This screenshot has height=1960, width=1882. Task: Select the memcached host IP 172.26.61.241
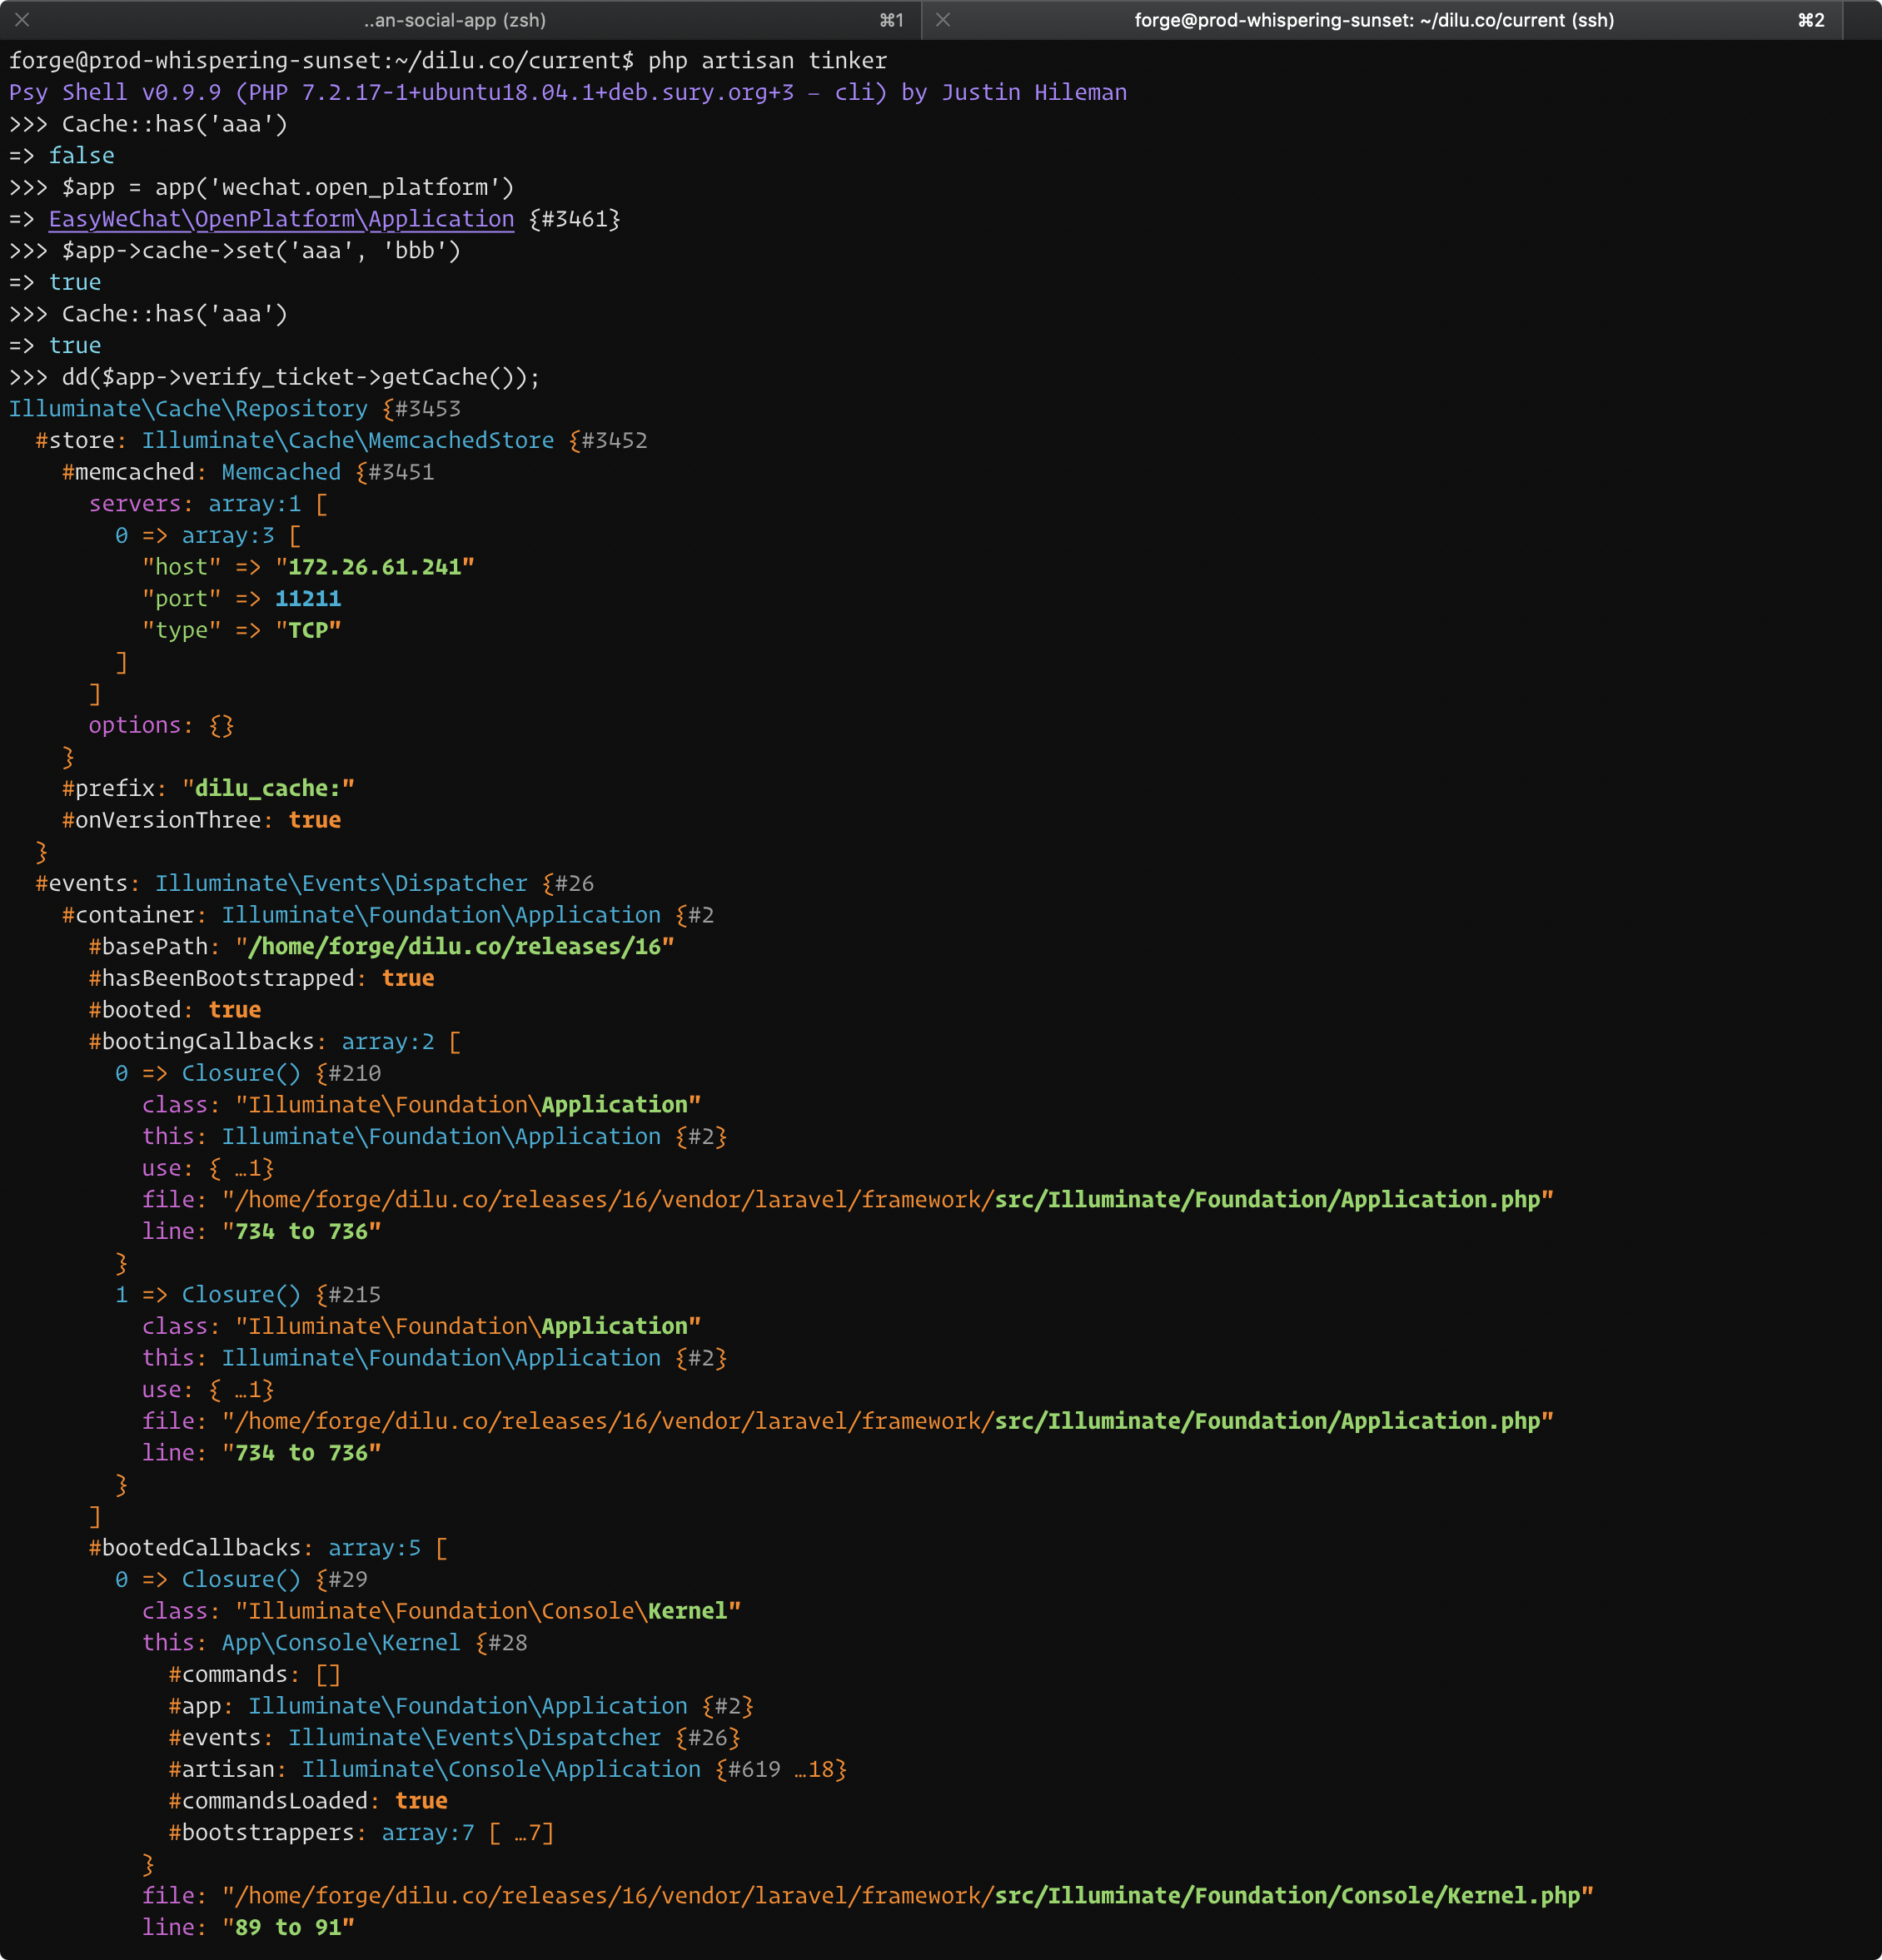[x=374, y=566]
